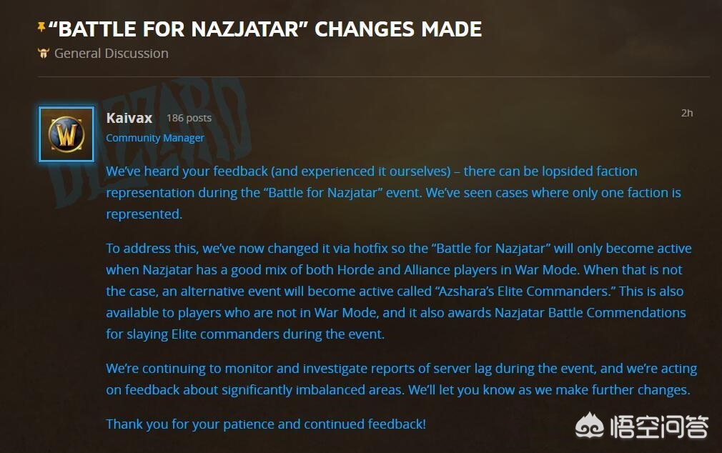Click the 2h post timestamp
The image size is (722, 453).
[x=687, y=113]
